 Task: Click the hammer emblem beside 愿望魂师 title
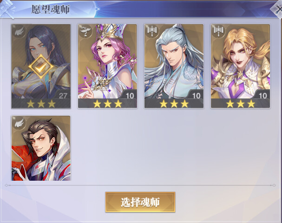[x=7, y=9]
